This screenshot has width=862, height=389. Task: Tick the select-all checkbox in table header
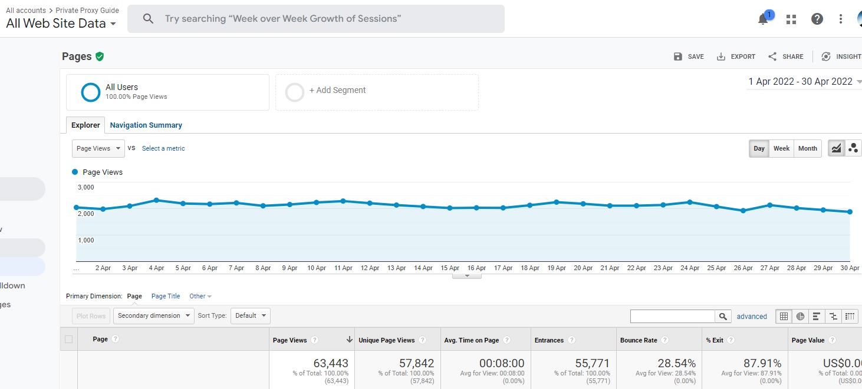click(69, 340)
